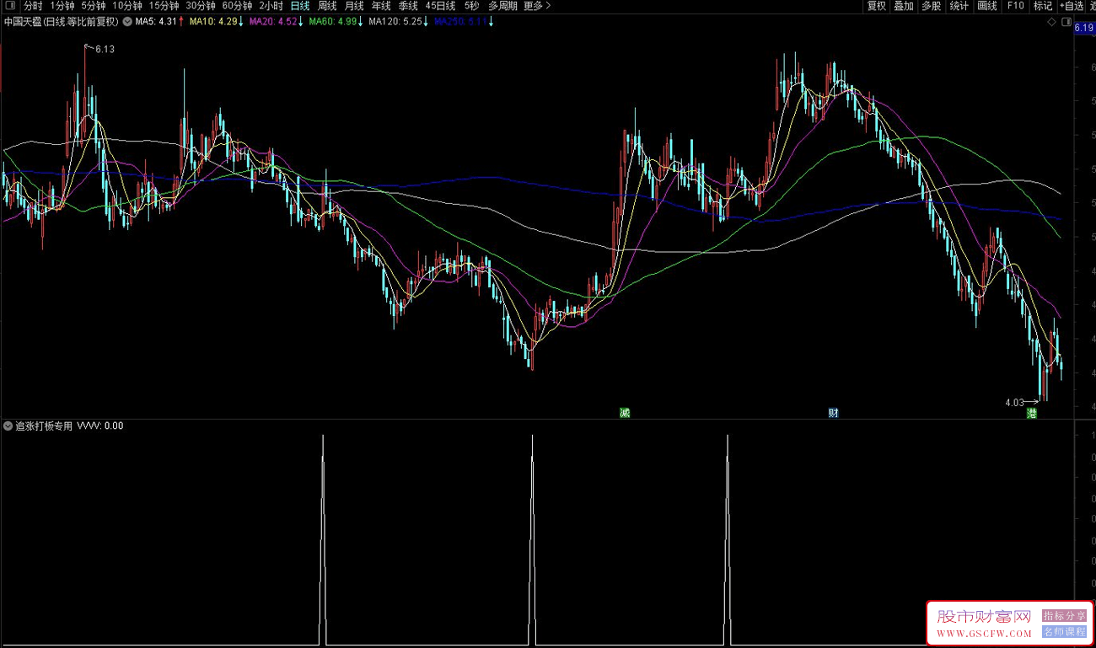Click the green 减 event marker
This screenshot has height=648, width=1096.
pos(625,413)
